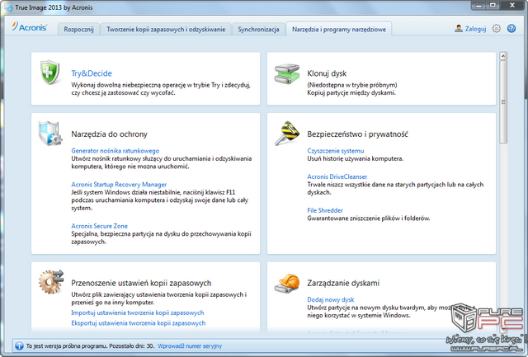Open Generator nośnika ratunkowego link

coord(115,151)
